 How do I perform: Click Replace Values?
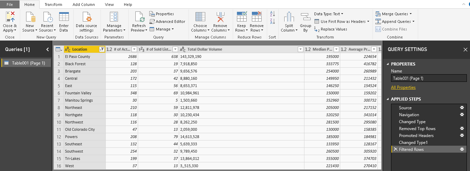(x=330, y=29)
